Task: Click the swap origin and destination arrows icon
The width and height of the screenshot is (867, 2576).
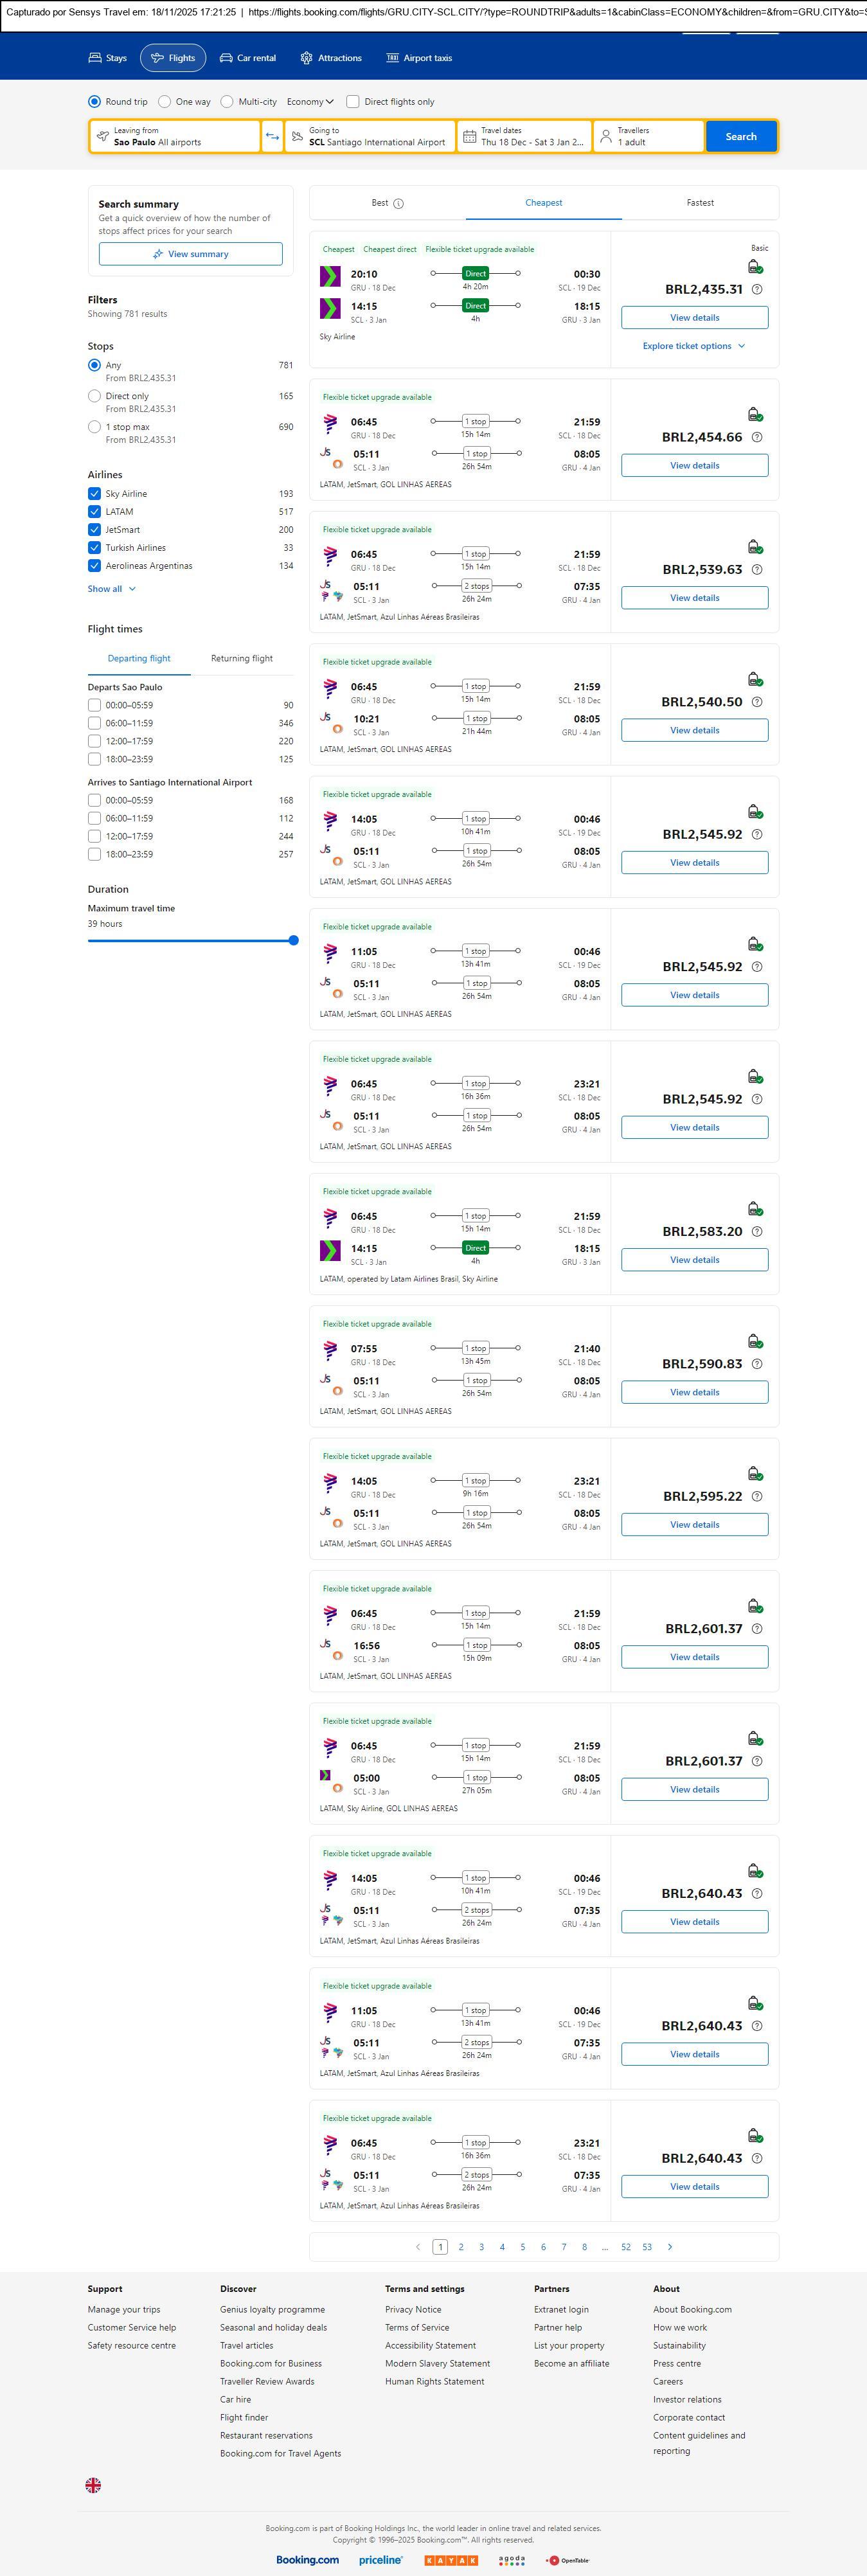Action: [272, 137]
